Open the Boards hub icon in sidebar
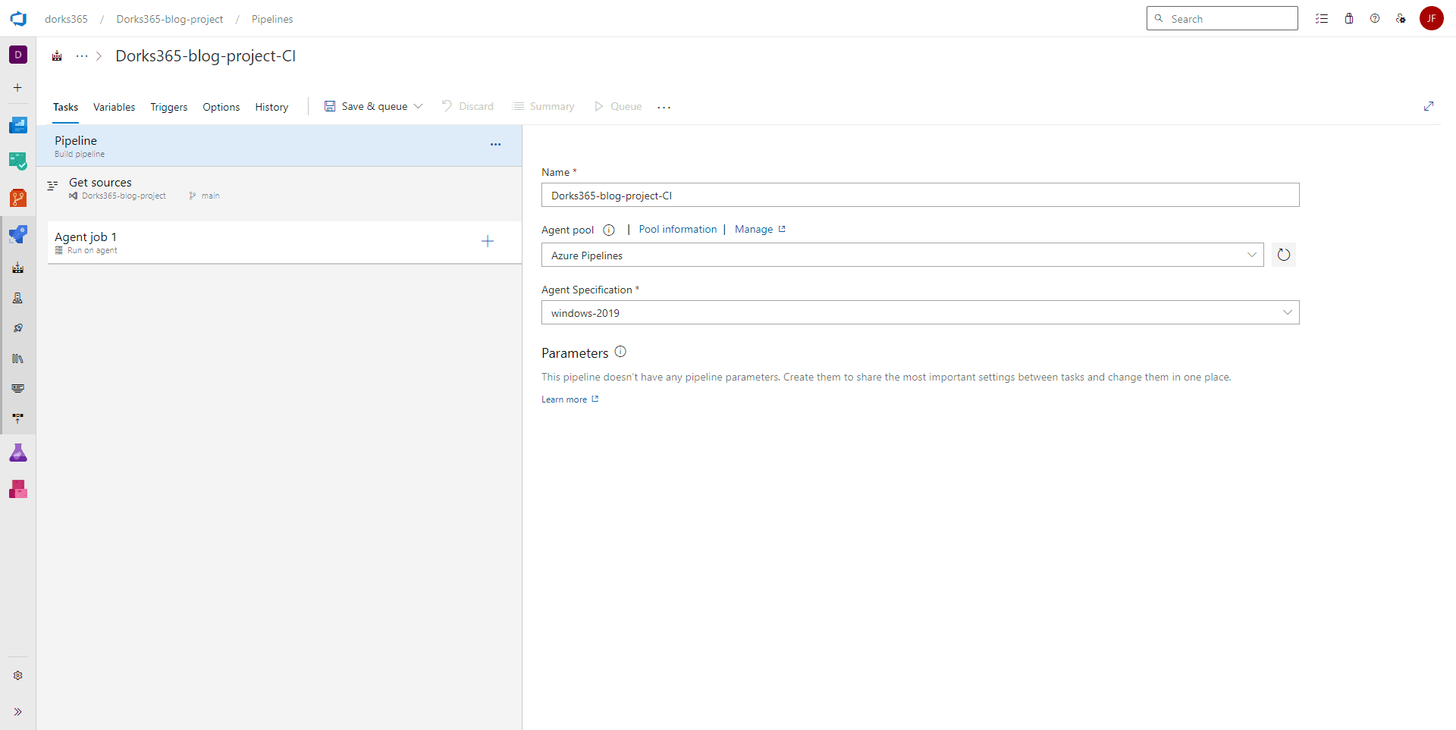The height and width of the screenshot is (730, 1456). click(x=18, y=161)
